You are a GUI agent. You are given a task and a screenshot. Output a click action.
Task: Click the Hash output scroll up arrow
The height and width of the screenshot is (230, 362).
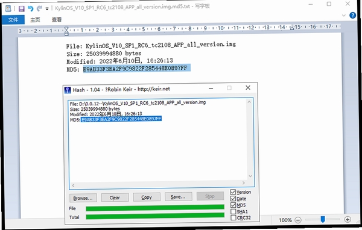[x=249, y=102]
